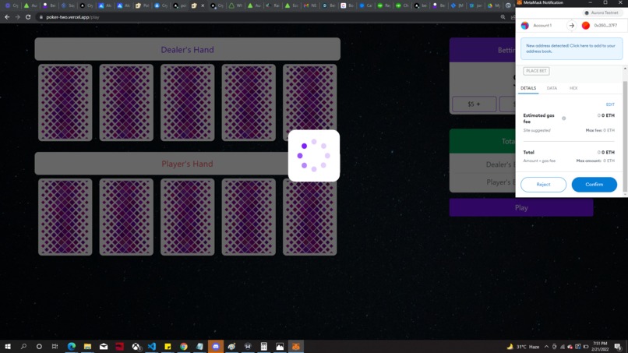Click the Account 1 avatar icon
This screenshot has height=353, width=628.
(x=524, y=25)
